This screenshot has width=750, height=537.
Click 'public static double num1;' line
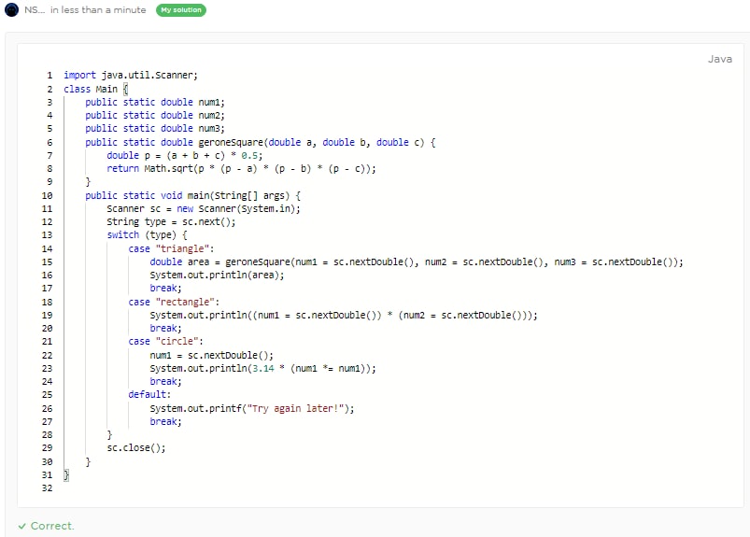click(x=155, y=103)
